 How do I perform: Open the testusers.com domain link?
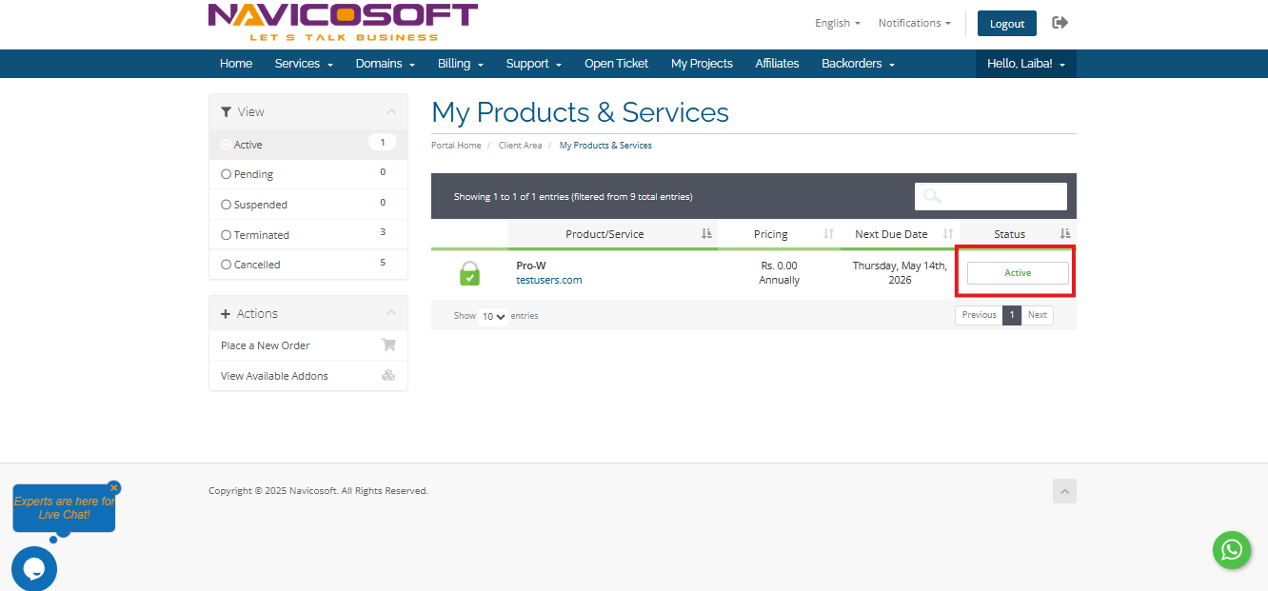[x=548, y=280]
